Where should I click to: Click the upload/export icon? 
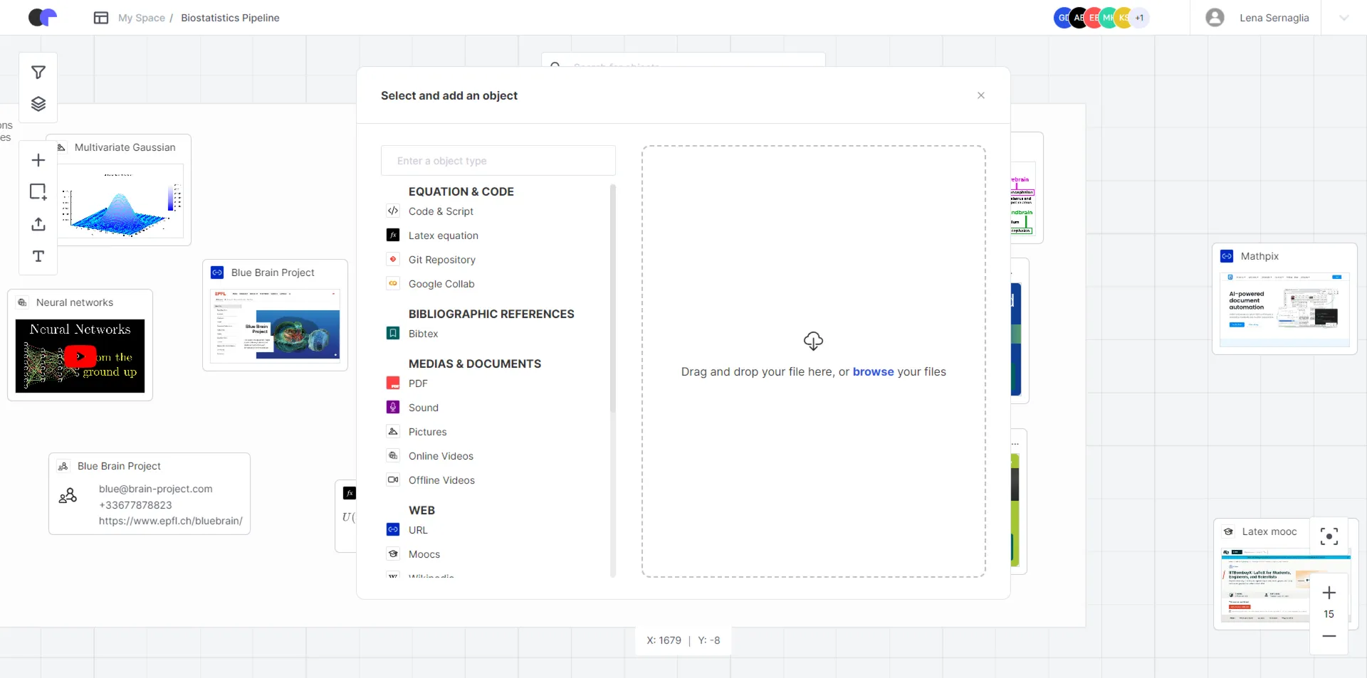[x=38, y=225]
